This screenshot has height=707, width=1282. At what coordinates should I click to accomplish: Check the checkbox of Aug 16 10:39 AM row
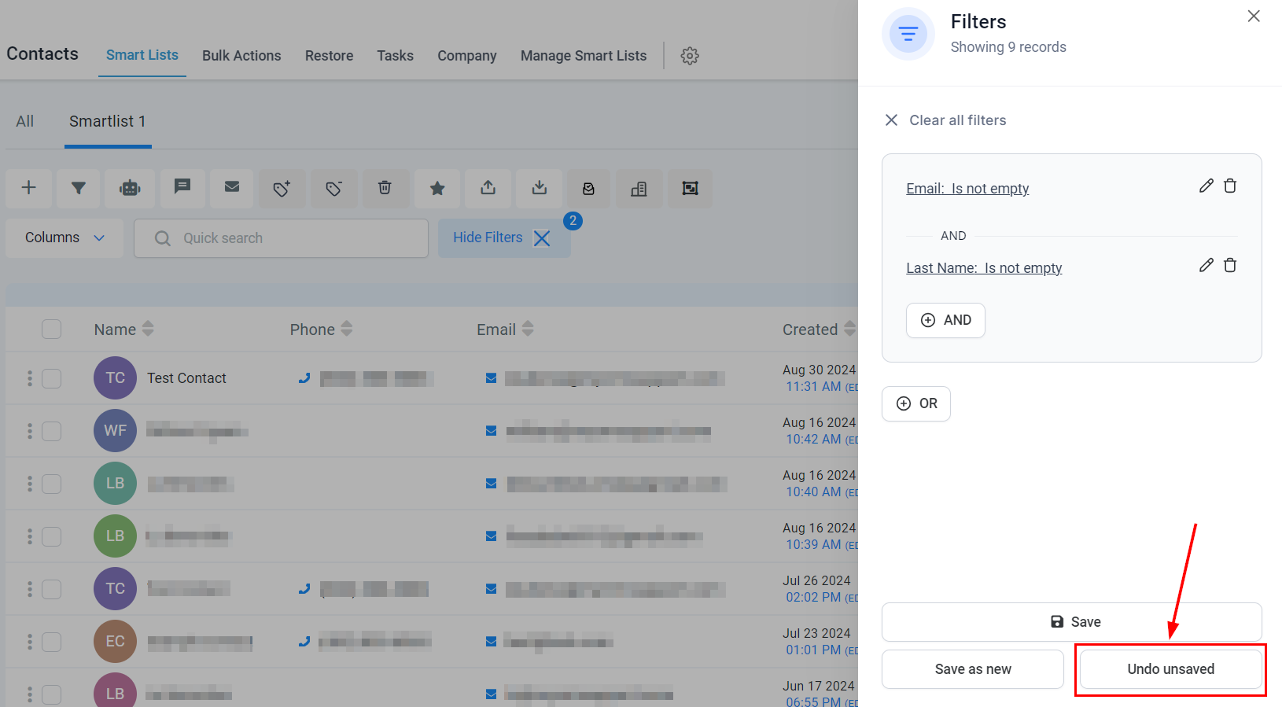[52, 536]
